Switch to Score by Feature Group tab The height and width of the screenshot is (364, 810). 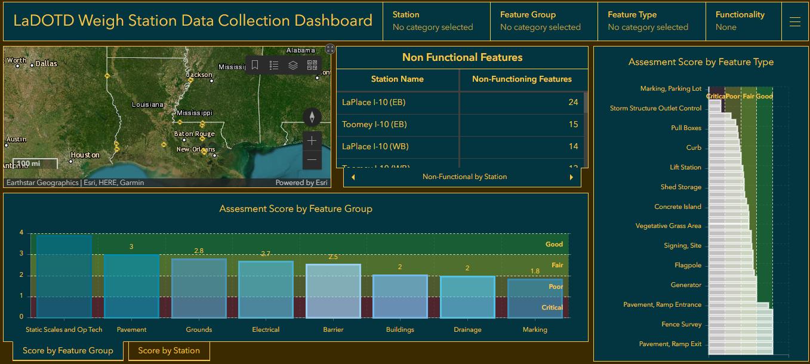pyautogui.click(x=67, y=351)
